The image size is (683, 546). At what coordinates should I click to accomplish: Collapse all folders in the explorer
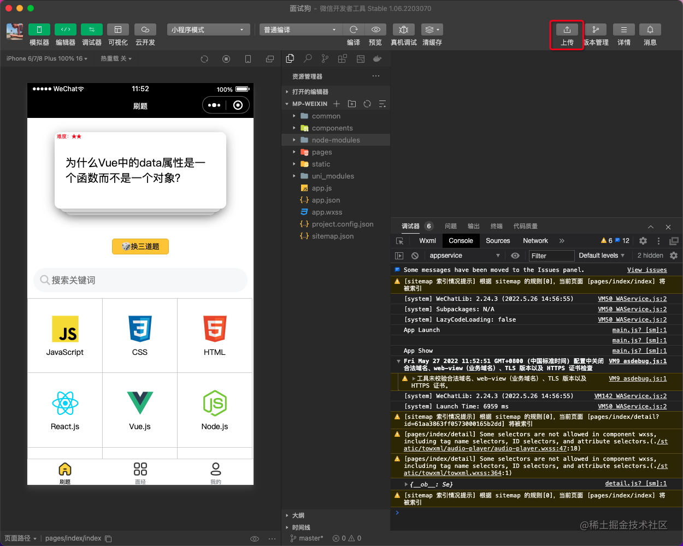(x=382, y=104)
